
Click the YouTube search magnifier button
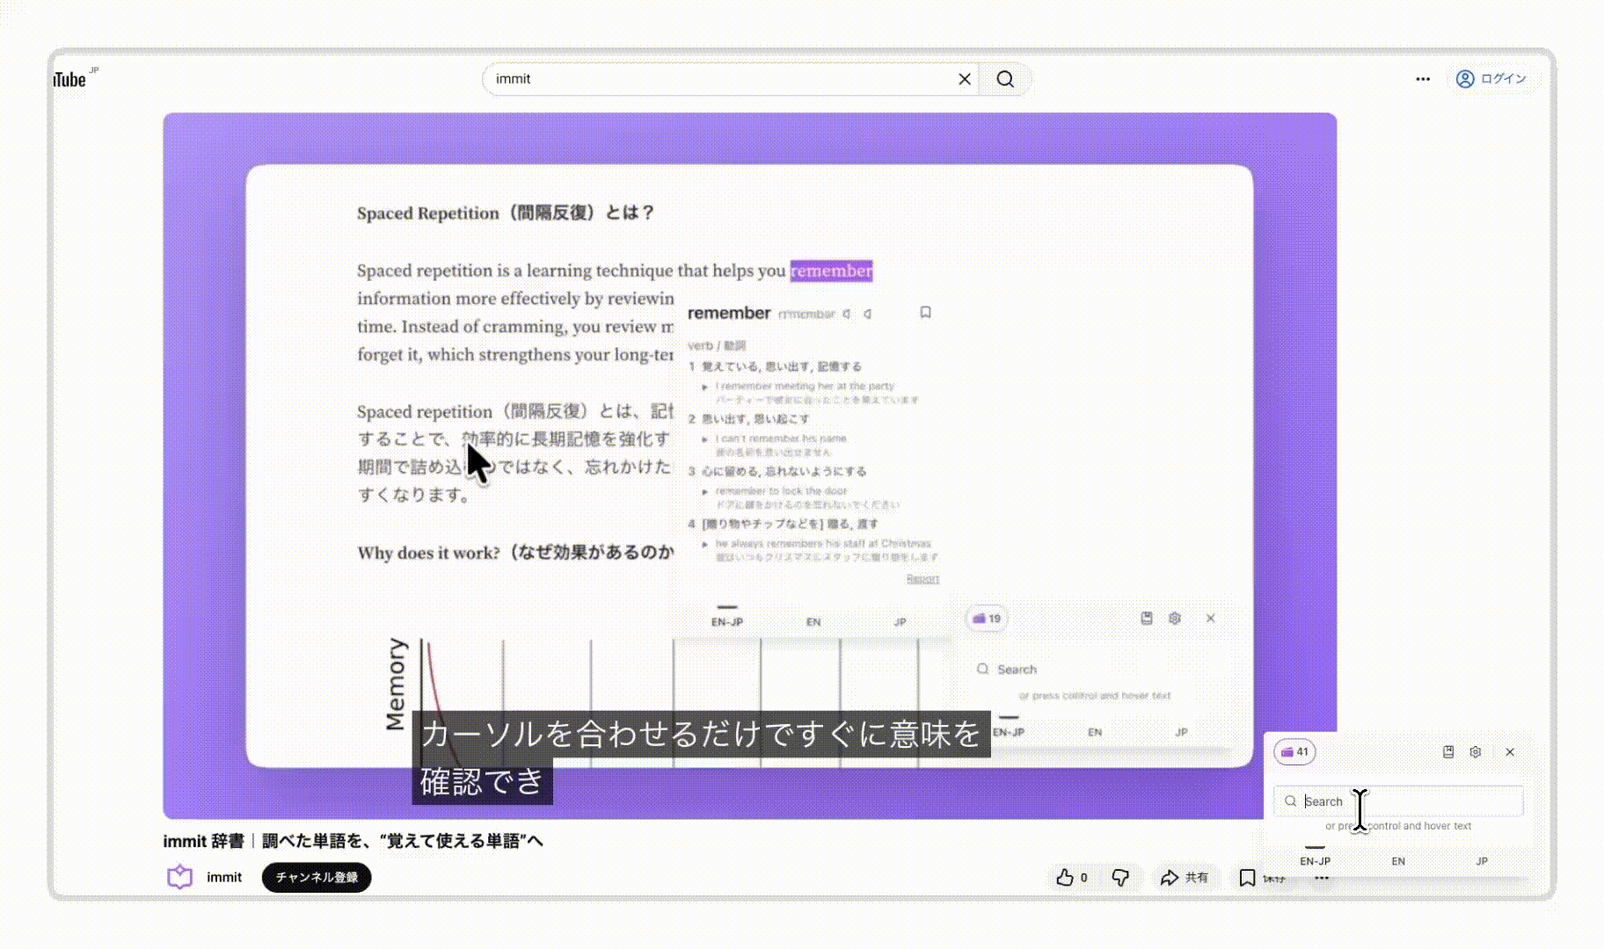coord(1005,79)
